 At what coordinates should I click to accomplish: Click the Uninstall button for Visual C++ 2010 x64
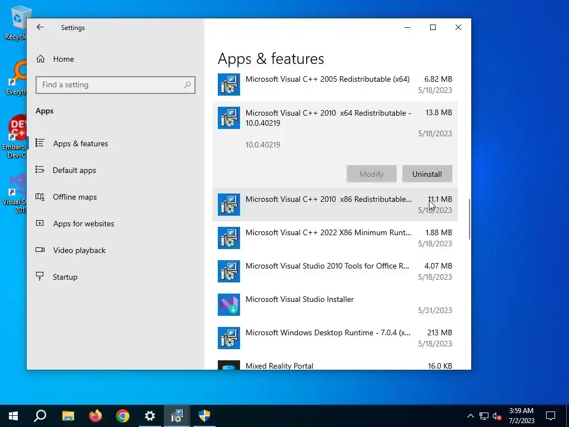[427, 174]
